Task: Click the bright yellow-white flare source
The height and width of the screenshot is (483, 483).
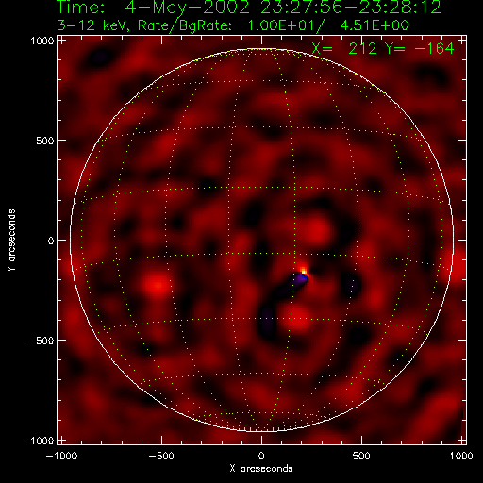Action: 303,271
